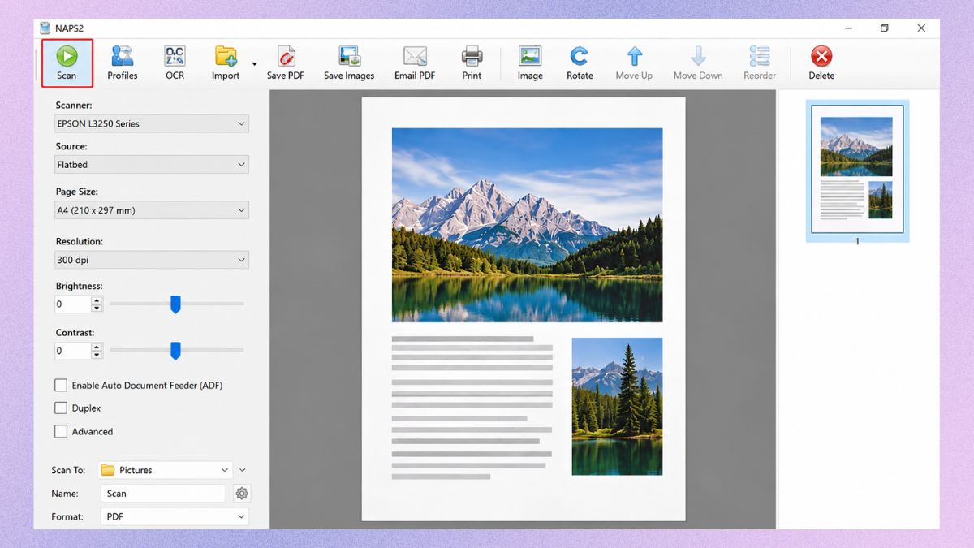Open the Scan To folder dropdown
This screenshot has width=974, height=548.
coord(166,470)
